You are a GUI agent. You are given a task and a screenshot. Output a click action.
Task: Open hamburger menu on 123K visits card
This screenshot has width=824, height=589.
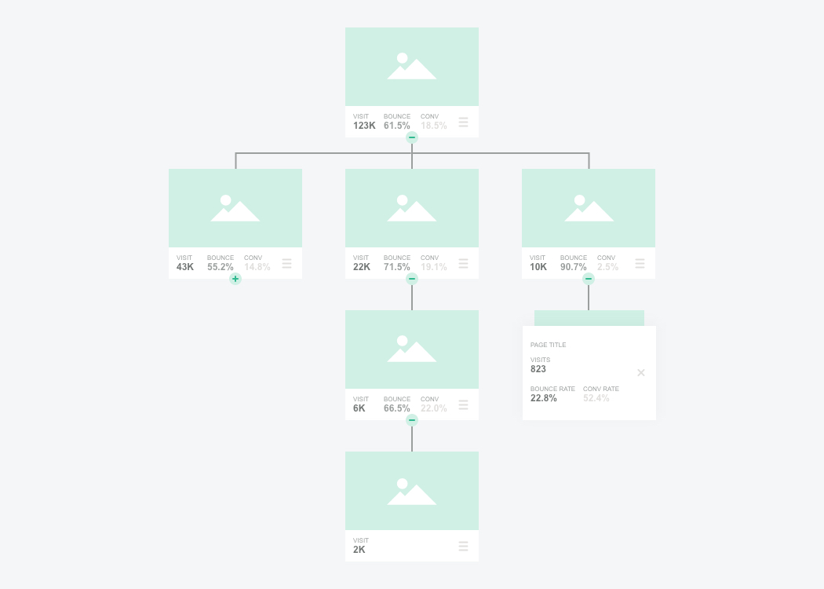[463, 122]
